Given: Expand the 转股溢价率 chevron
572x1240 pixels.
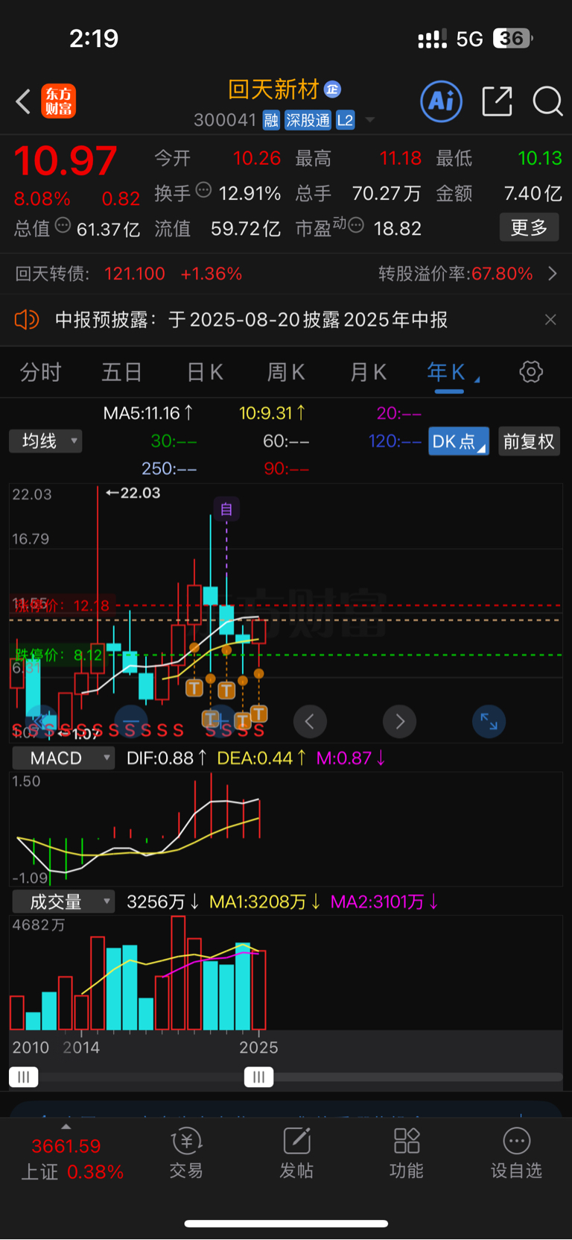Looking at the screenshot, I should pyautogui.click(x=553, y=274).
